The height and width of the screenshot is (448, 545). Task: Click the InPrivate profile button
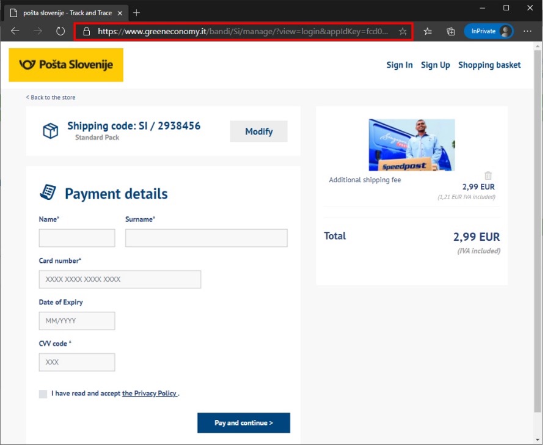click(488, 31)
